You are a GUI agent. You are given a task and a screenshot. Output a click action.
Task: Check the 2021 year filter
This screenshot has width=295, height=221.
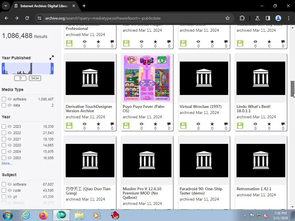click(x=4, y=139)
